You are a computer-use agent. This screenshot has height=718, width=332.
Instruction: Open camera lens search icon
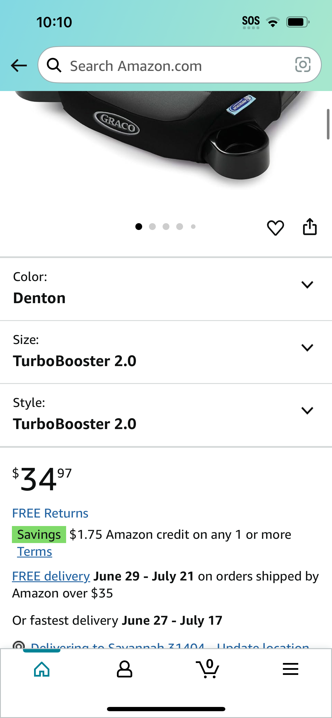[303, 65]
